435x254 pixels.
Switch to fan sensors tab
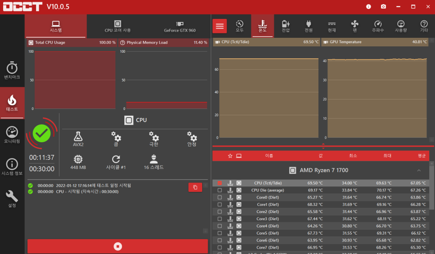coord(355,26)
